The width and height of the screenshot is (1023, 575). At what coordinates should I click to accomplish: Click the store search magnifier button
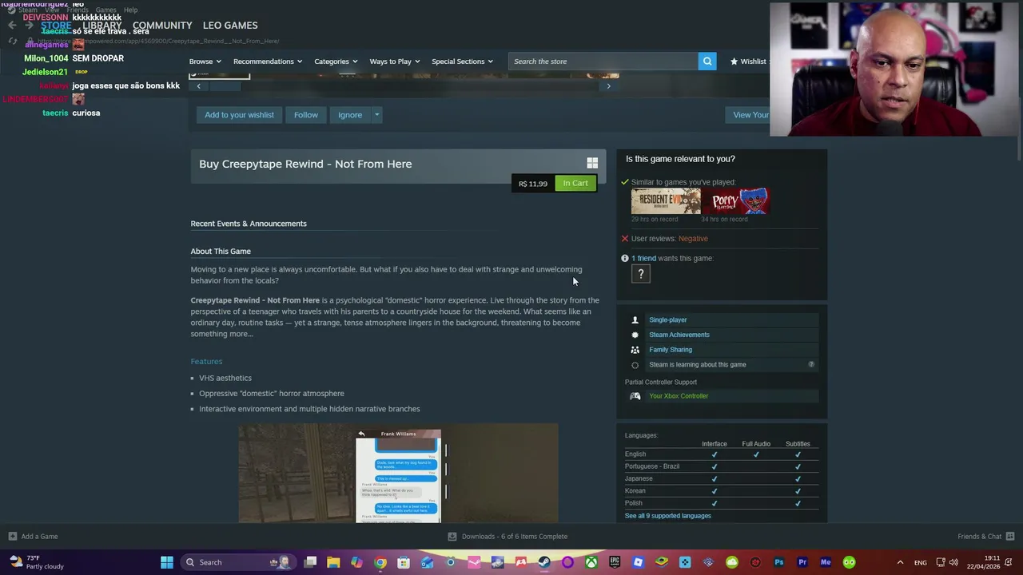coord(707,61)
